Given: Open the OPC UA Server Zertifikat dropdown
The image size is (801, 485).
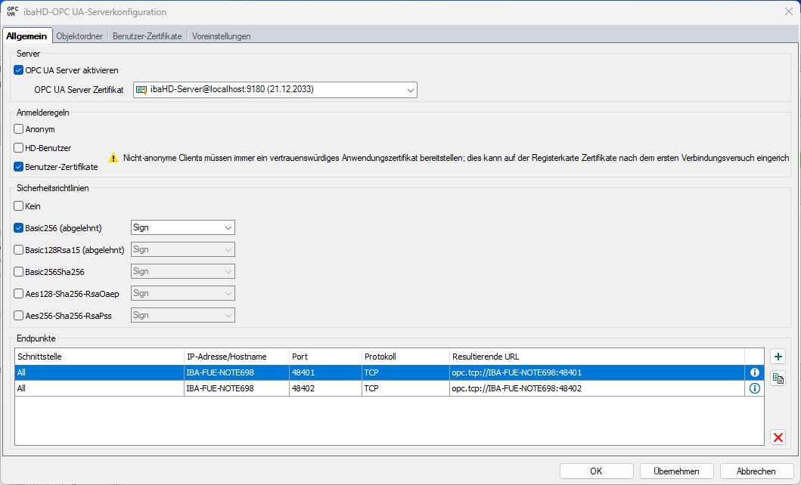Looking at the screenshot, I should point(410,90).
